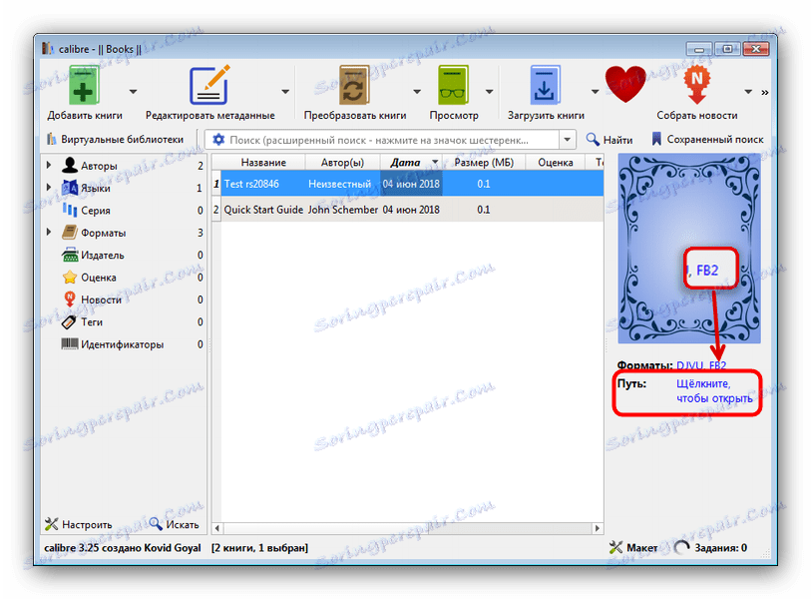Select the Rating star category icon

pos(69,277)
